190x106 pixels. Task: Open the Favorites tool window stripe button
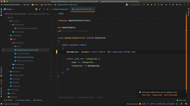point(1,92)
